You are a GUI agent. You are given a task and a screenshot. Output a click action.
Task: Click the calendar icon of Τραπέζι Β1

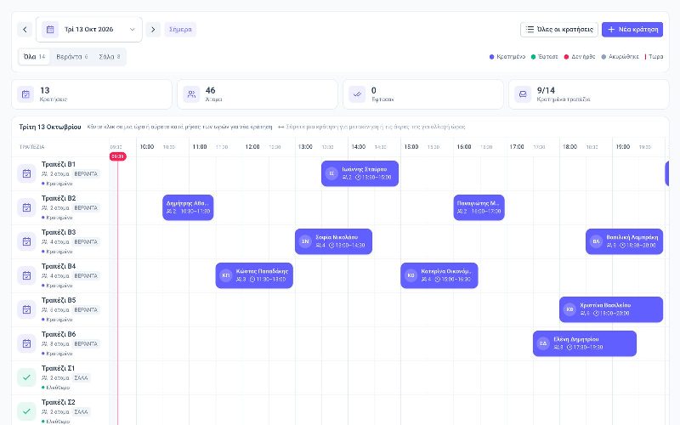[26, 173]
